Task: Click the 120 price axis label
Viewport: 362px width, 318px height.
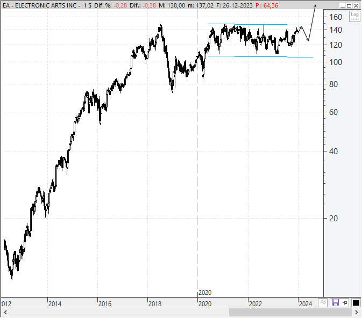Action: click(336, 45)
